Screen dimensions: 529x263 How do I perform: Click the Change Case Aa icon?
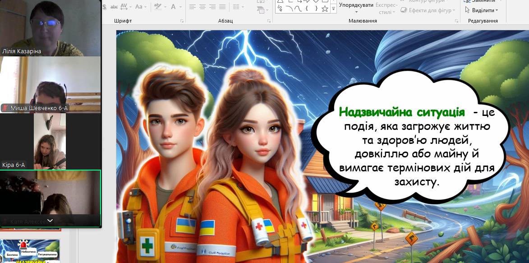(x=138, y=6)
